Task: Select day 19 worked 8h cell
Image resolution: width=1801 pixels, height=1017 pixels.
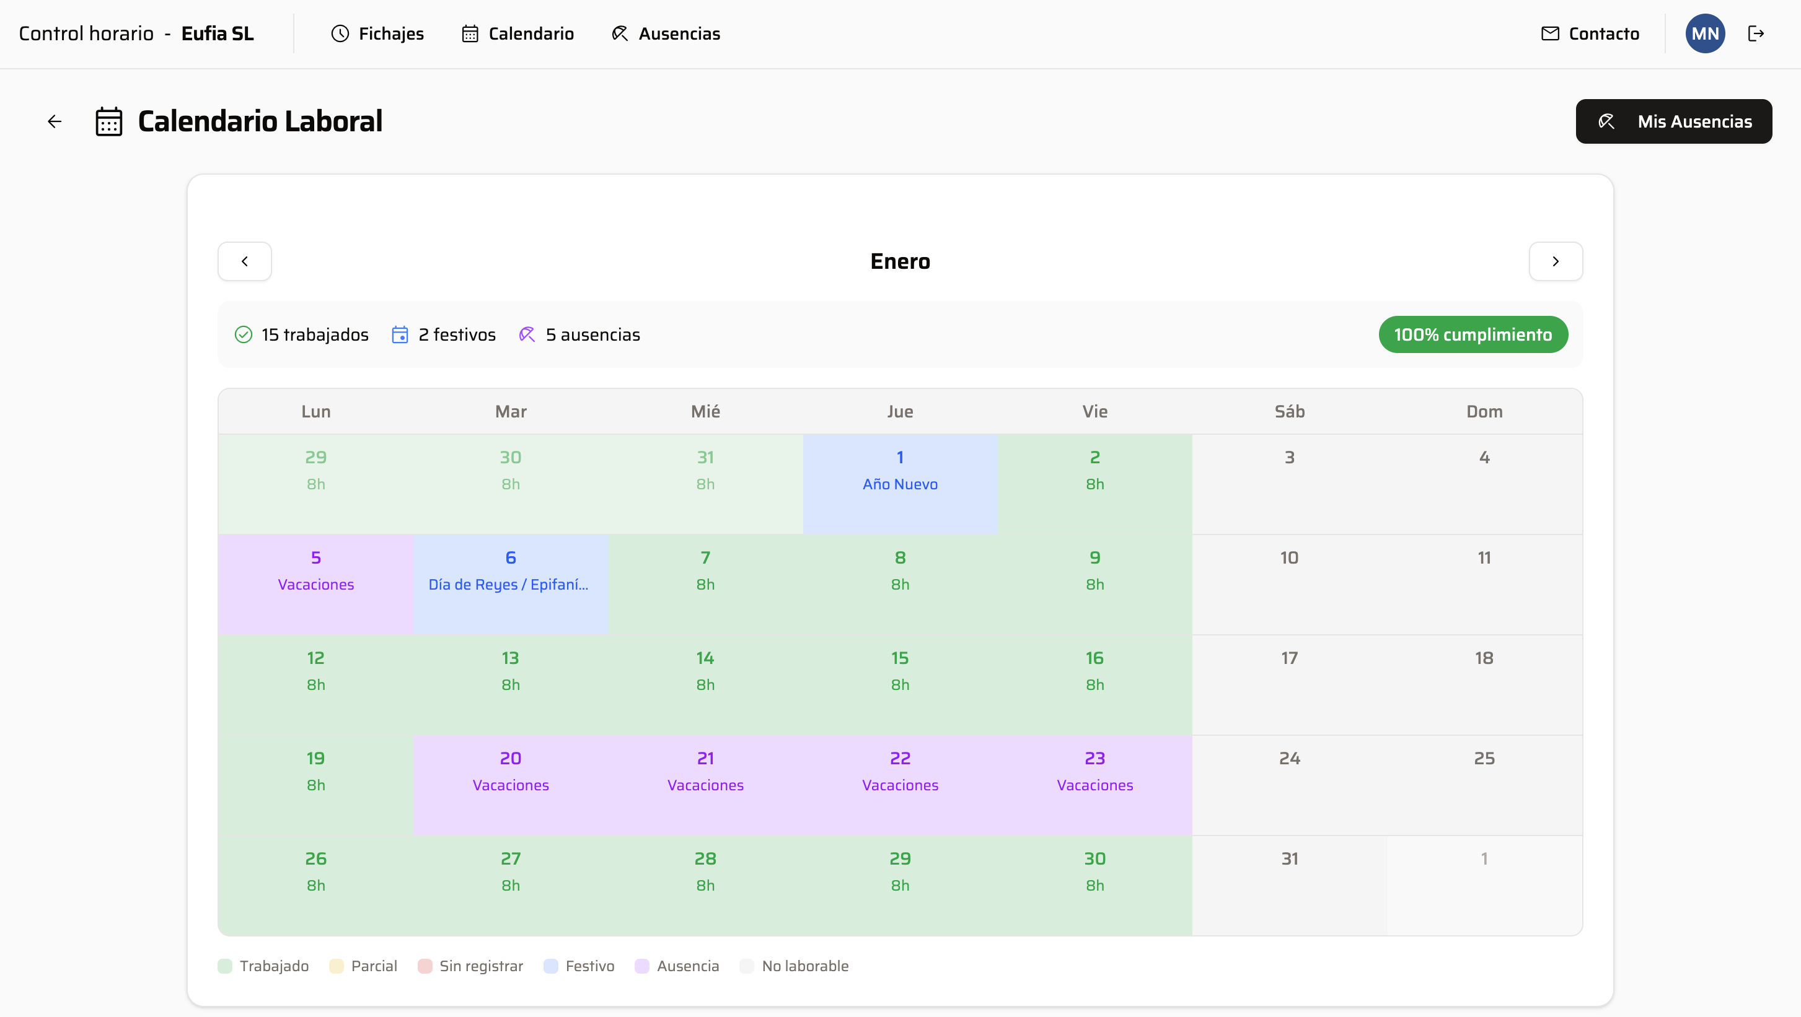Action: (316, 785)
